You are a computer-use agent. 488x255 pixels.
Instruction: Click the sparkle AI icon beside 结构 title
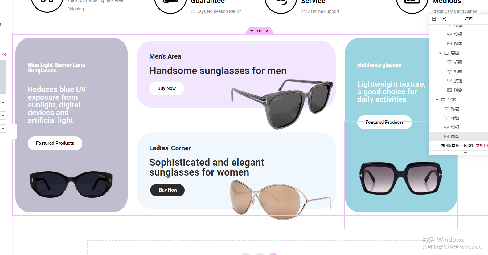point(444,19)
